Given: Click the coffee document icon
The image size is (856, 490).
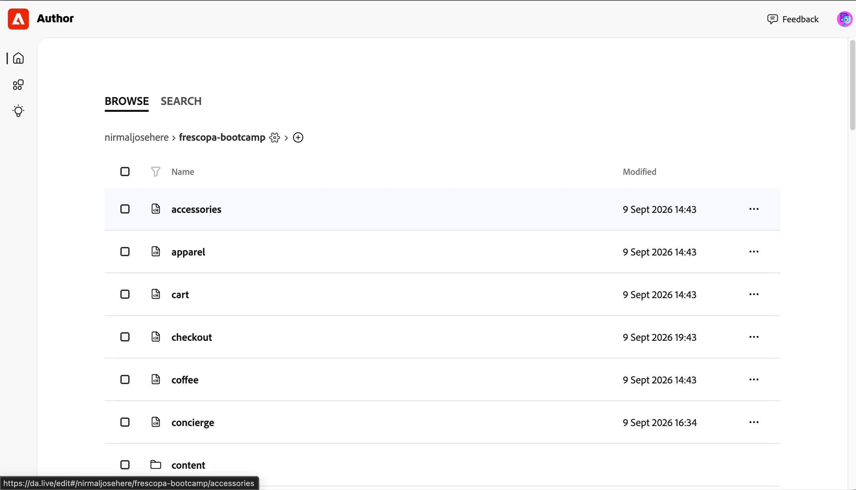Looking at the screenshot, I should pos(155,379).
